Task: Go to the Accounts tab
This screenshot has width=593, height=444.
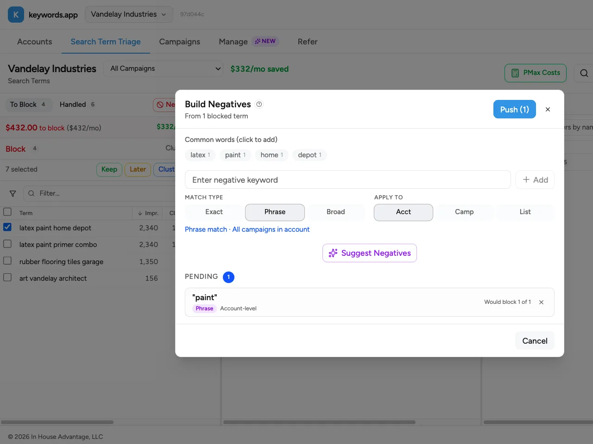Action: point(35,42)
